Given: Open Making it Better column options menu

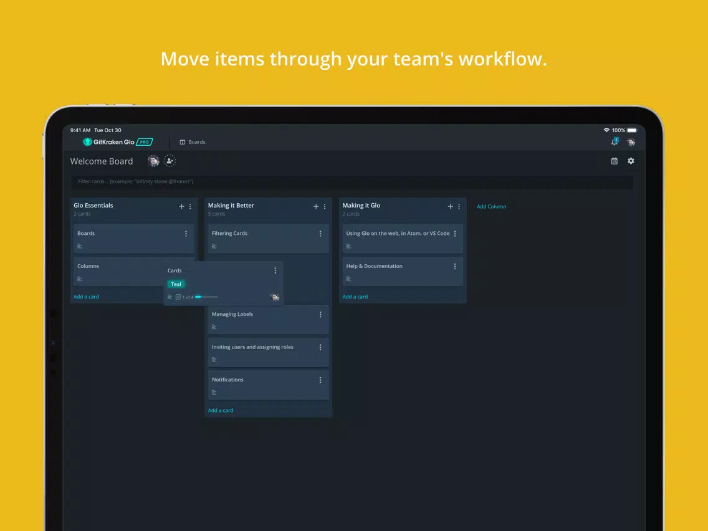Looking at the screenshot, I should (x=325, y=206).
